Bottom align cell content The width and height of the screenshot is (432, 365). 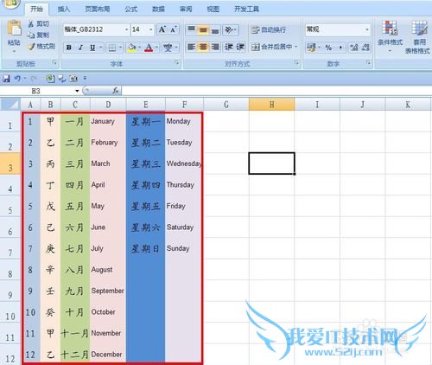click(215, 29)
